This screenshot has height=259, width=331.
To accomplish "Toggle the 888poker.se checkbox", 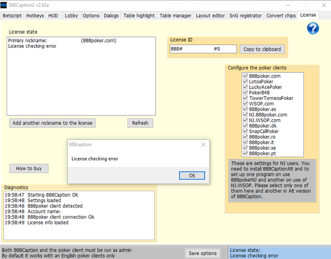I will coord(245,148).
